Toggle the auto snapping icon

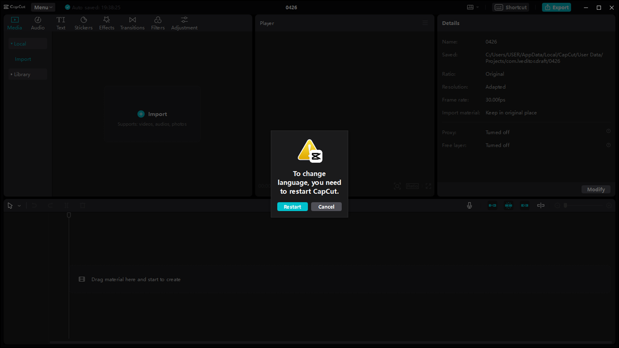click(x=508, y=205)
